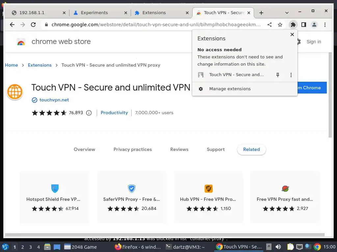The width and height of the screenshot is (337, 252).
Task: Open the volume control in system tray
Action: coord(278,247)
